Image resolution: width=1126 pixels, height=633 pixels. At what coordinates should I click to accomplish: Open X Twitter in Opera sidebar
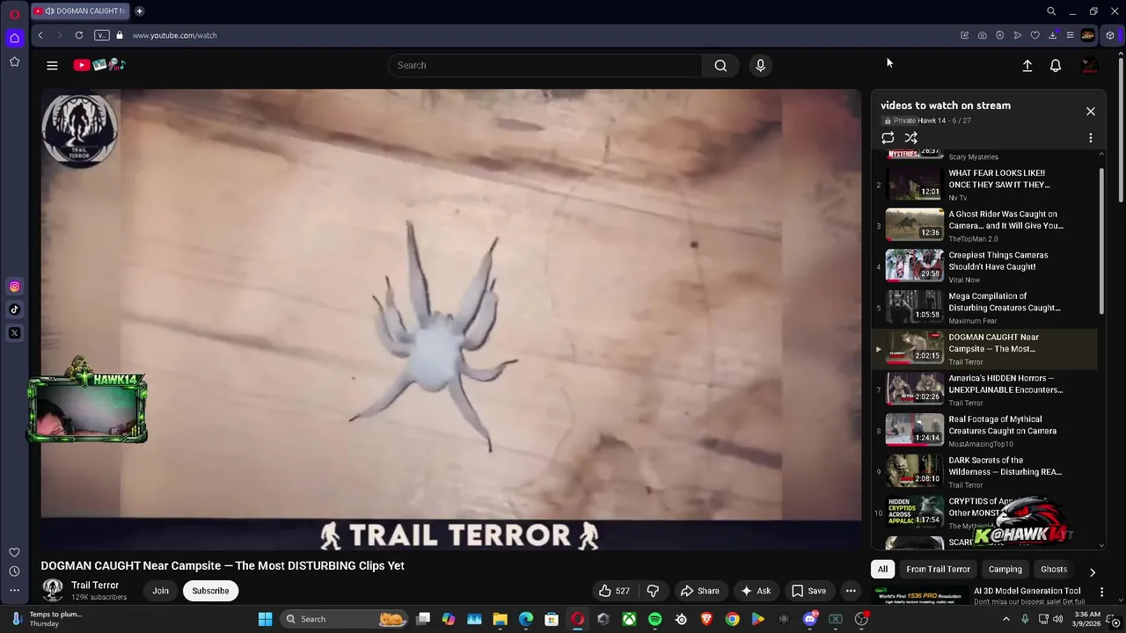coord(14,333)
